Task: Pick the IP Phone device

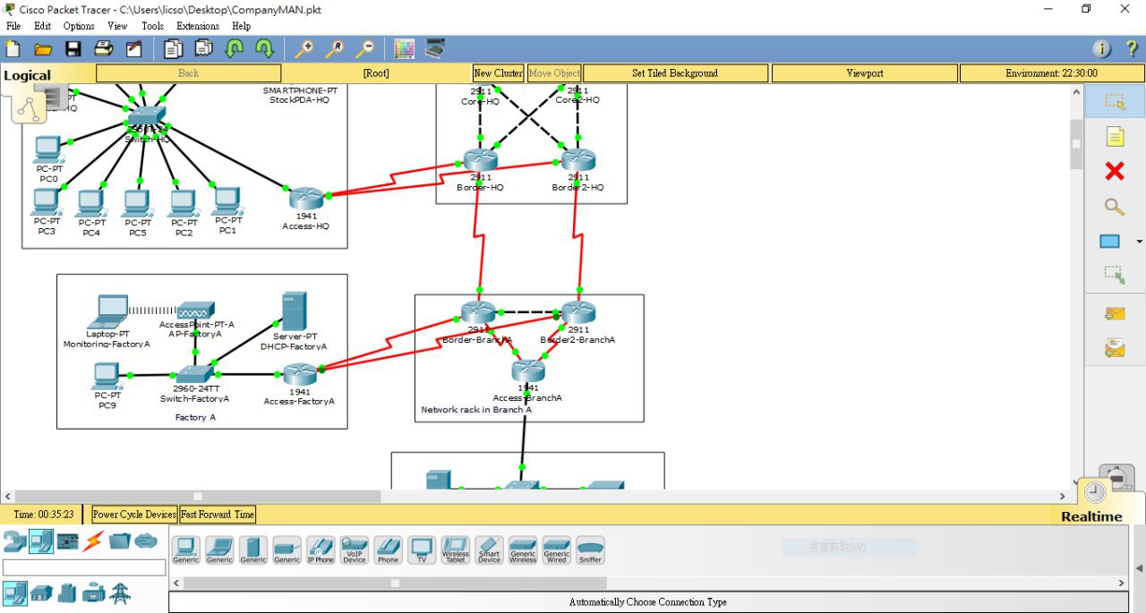Action: click(321, 549)
